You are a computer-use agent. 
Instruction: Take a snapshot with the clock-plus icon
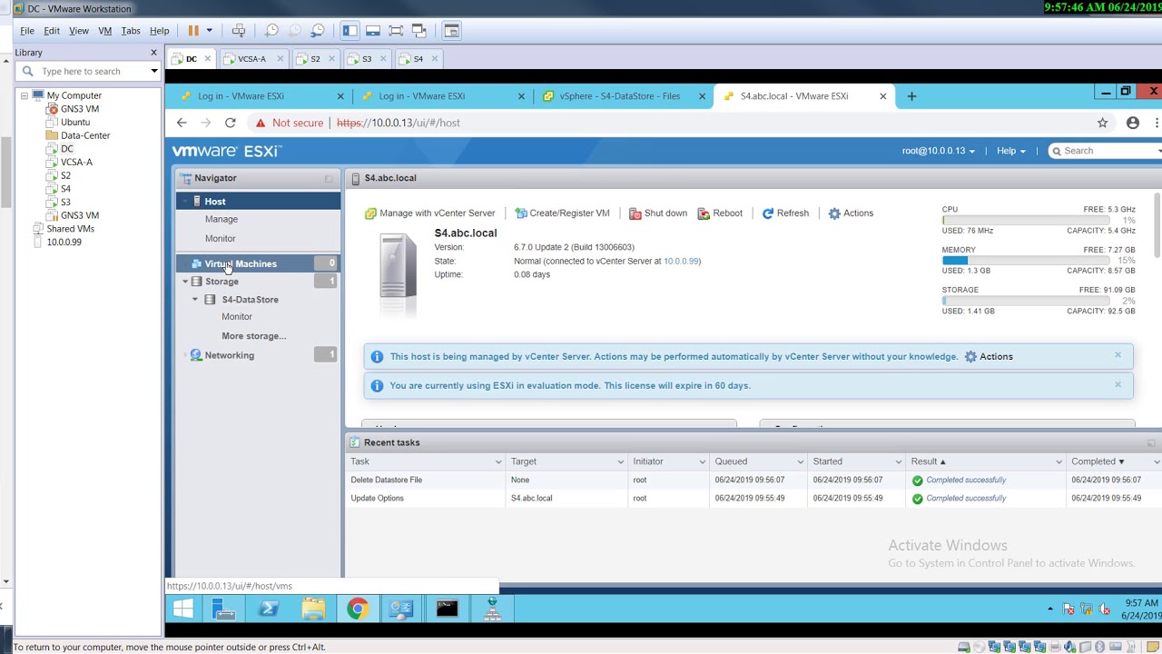(271, 31)
